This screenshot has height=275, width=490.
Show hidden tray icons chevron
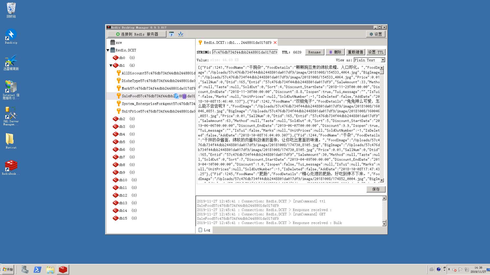[449, 269]
